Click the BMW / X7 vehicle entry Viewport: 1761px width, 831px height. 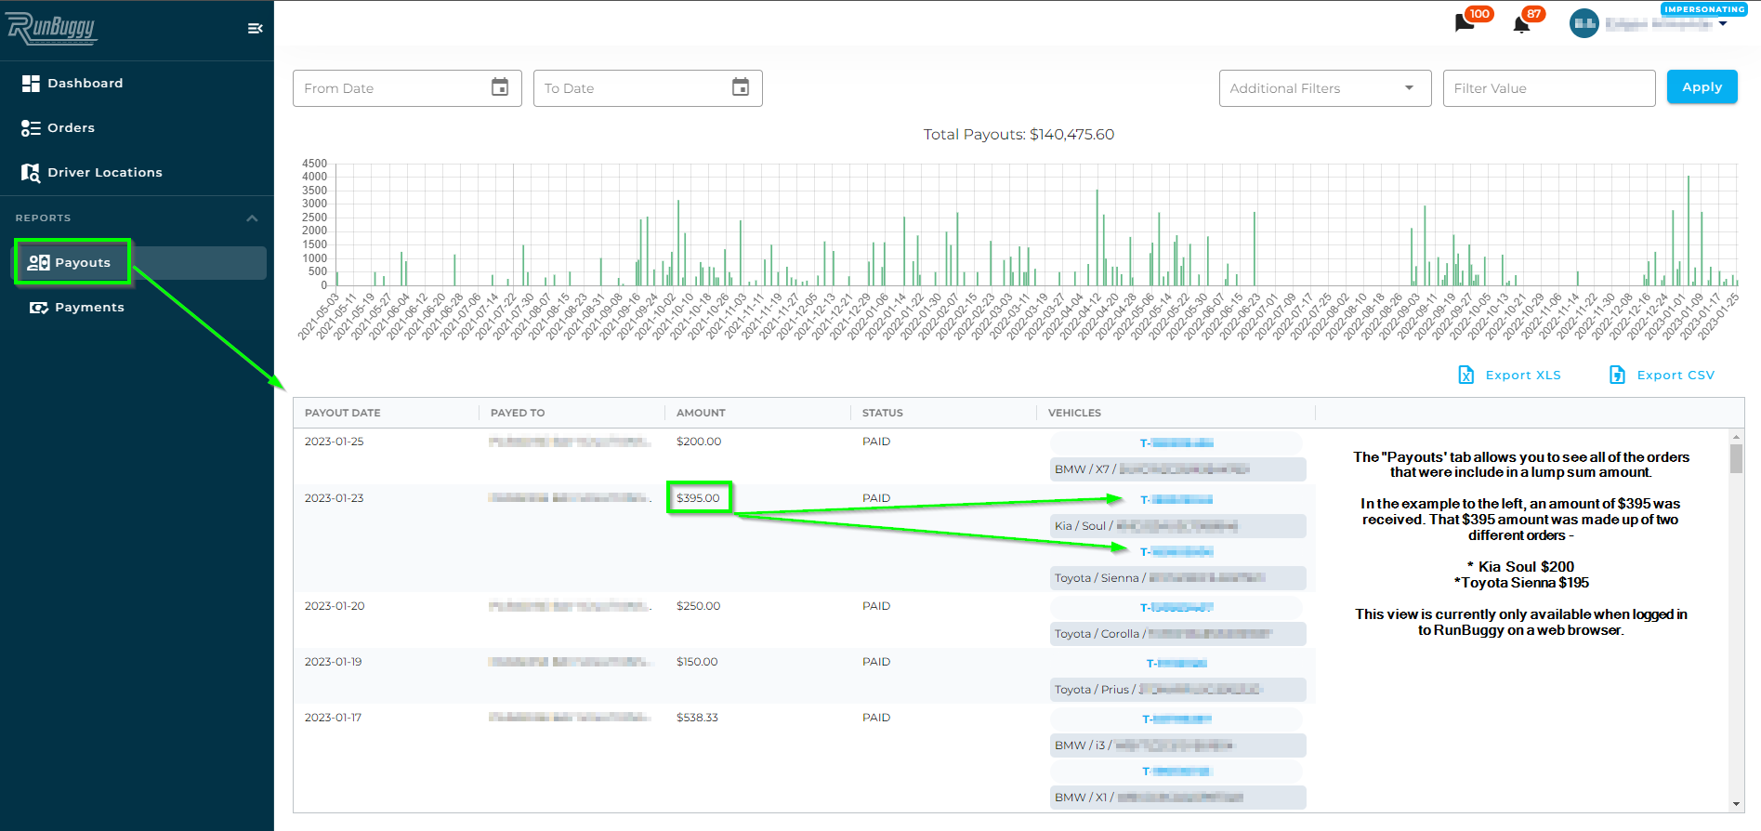point(1178,469)
